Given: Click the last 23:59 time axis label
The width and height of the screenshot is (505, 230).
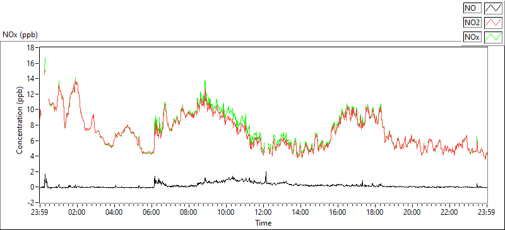Looking at the screenshot, I should (487, 212).
